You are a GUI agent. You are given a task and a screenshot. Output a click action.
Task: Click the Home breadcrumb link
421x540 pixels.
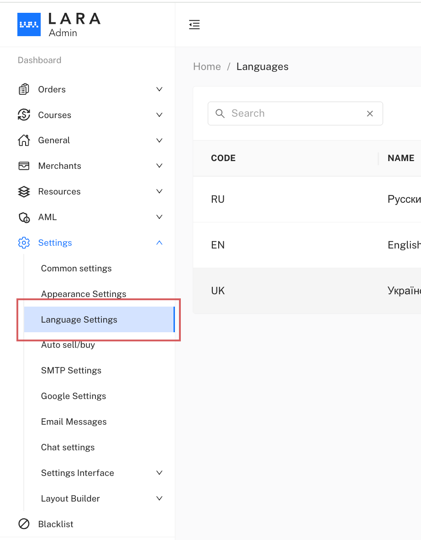pos(207,67)
